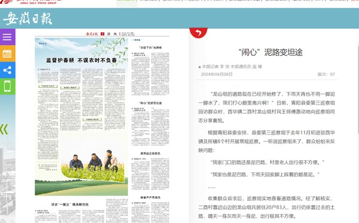Open the purple hamburger menu
359x223 pixels.
pyautogui.click(x=7, y=37)
